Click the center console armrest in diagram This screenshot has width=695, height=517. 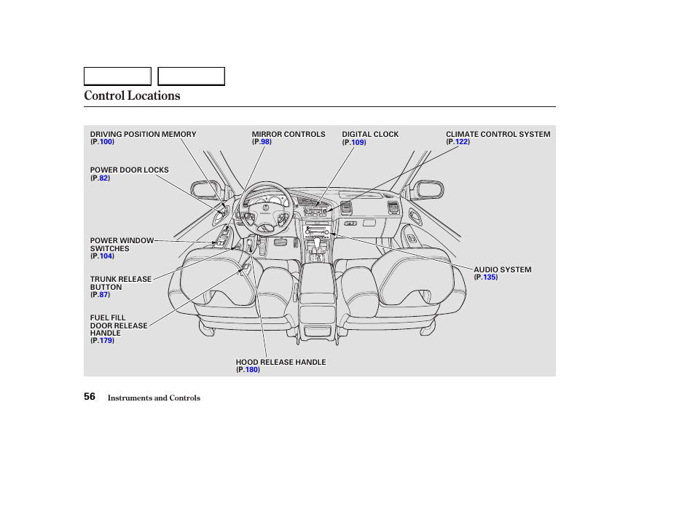pyautogui.click(x=318, y=283)
